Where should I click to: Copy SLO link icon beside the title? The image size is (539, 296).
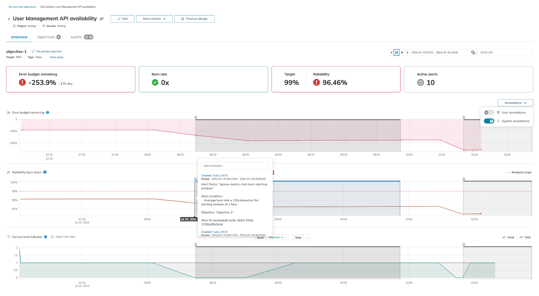101,19
